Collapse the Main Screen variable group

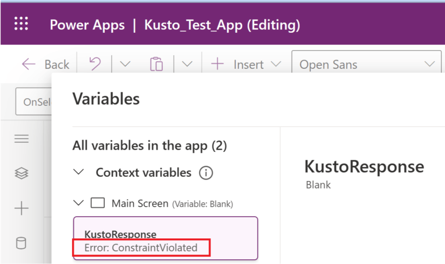(x=79, y=203)
